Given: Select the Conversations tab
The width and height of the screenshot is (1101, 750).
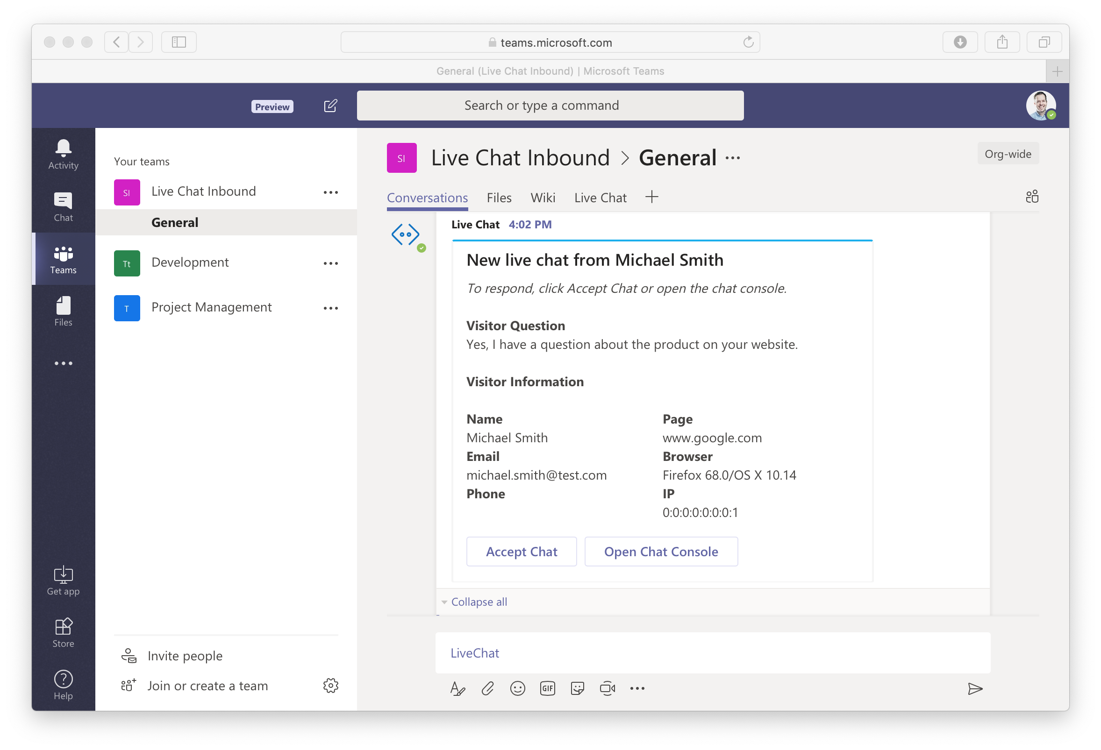Looking at the screenshot, I should click(428, 198).
